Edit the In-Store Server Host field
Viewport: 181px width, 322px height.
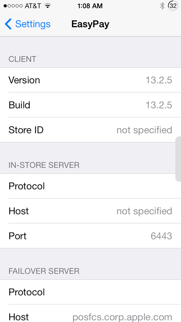pyautogui.click(x=90, y=211)
